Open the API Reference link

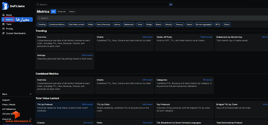tap(9, 109)
